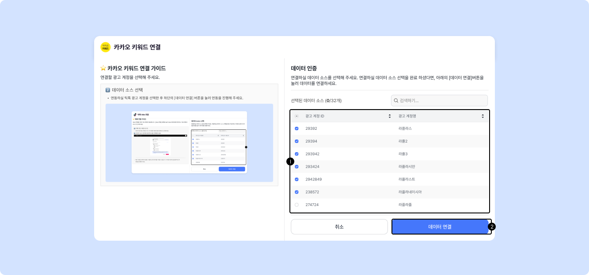Click the step 2 number icon by 데이터 소스 선택
This screenshot has height=275, width=589.
pos(108,90)
